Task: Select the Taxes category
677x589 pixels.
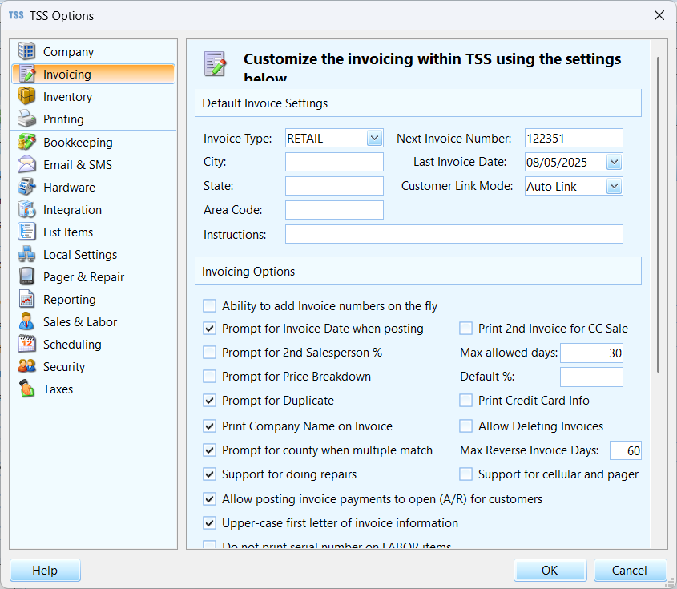Action: pos(93,389)
